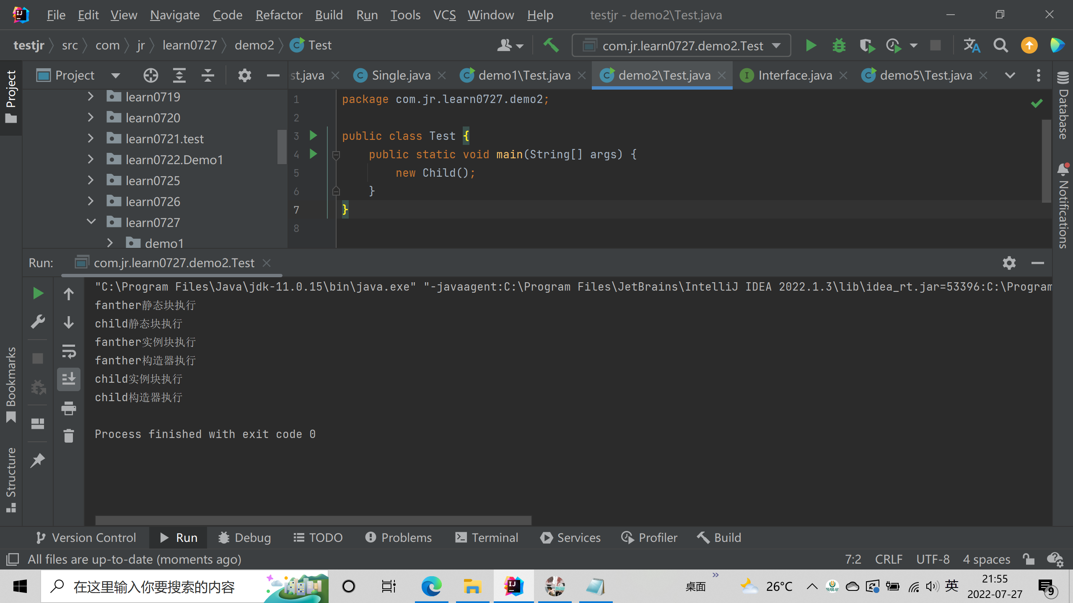Click the console horizontal scrollbar

(313, 521)
